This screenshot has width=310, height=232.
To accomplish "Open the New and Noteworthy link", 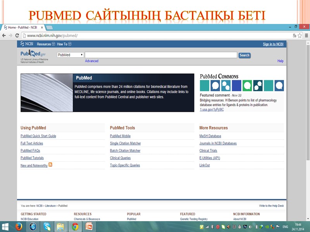I will pos(34,165).
